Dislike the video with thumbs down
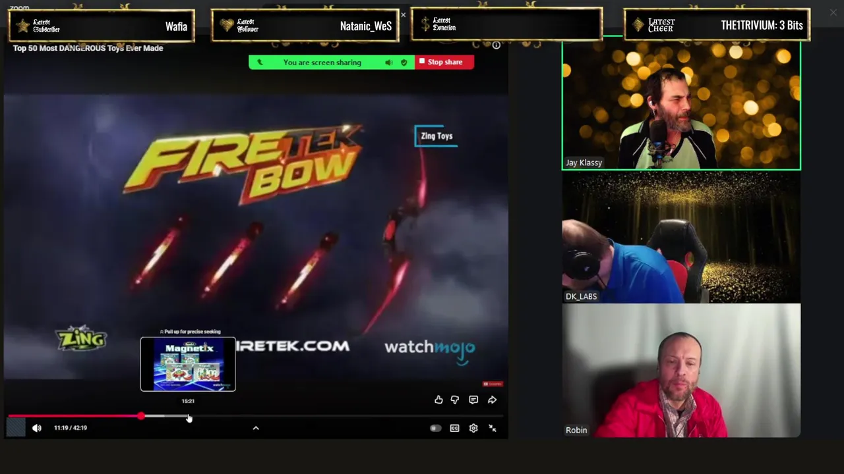This screenshot has height=474, width=844. tap(455, 400)
